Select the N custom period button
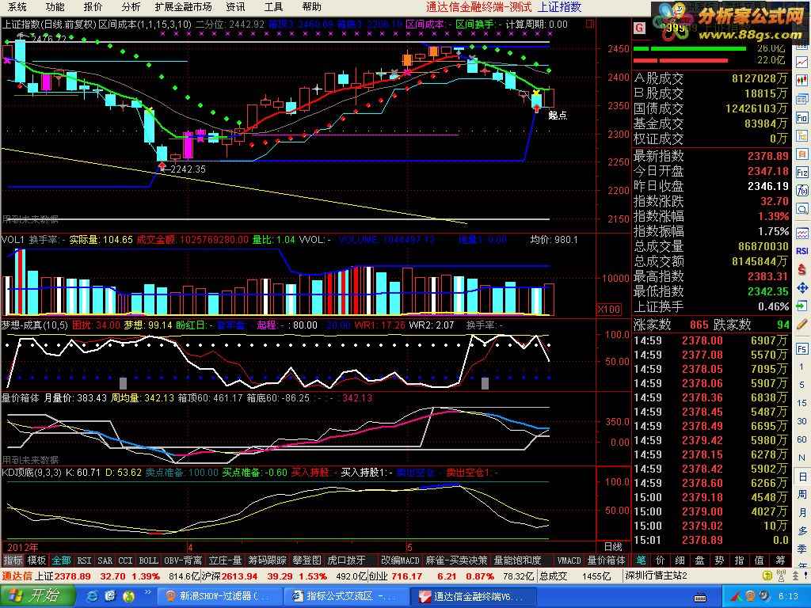Image resolution: width=811 pixels, height=608 pixels. (801, 458)
